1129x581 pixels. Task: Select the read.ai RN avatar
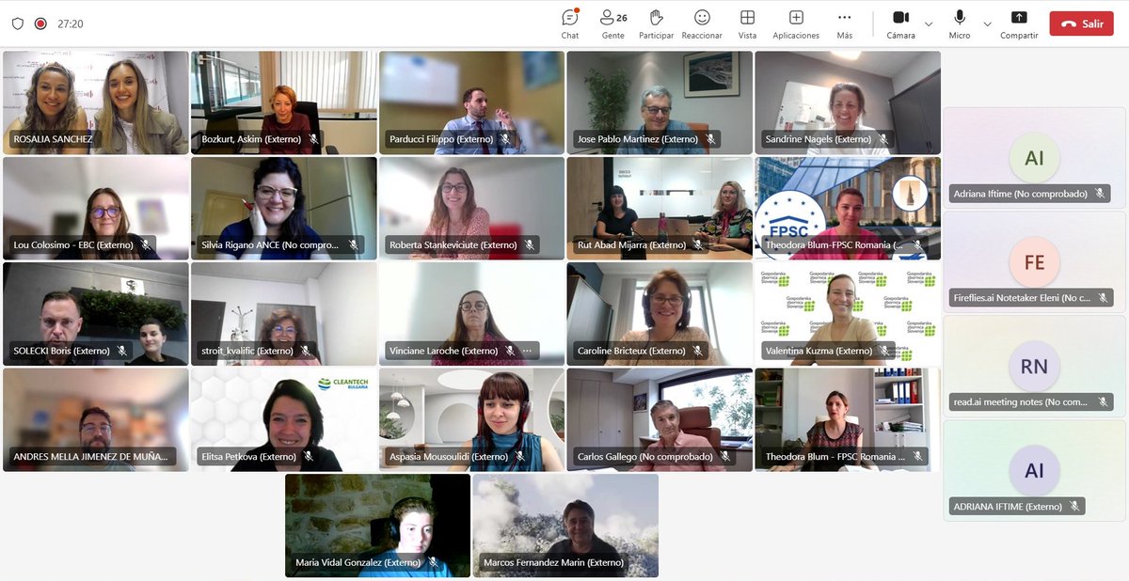point(1034,367)
